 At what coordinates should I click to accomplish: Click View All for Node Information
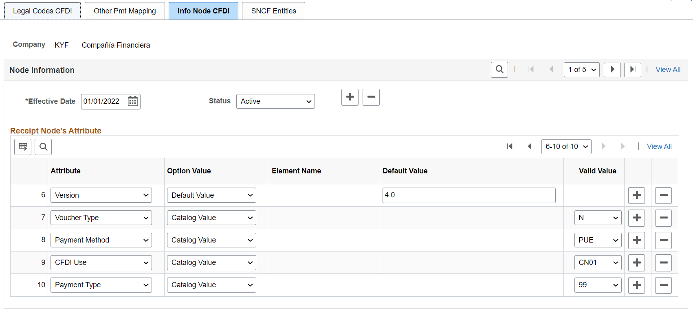tap(668, 70)
